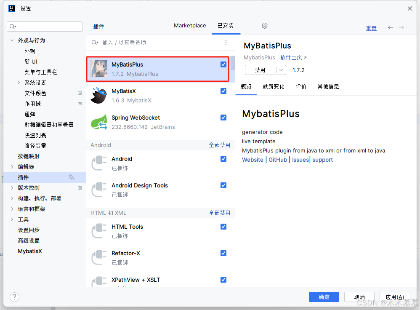Uncheck the HTML Tools checkbox
Image resolution: width=420 pixels, height=310 pixels.
pyautogui.click(x=223, y=227)
